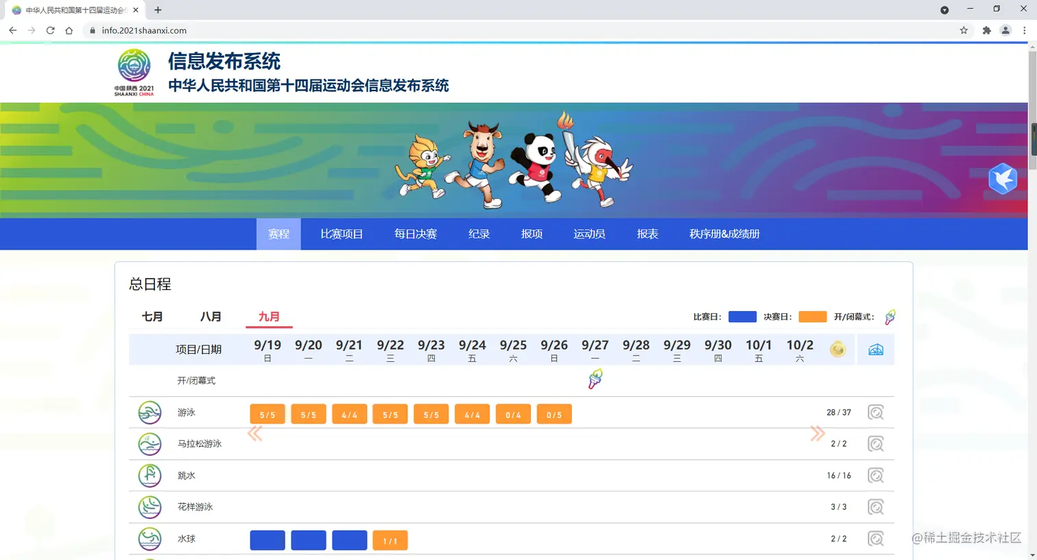Close the current browser tab
This screenshot has width=1037, height=560.
point(136,10)
